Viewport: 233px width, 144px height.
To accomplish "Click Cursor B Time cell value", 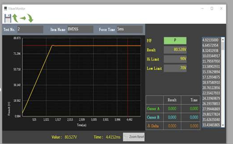I will (194, 117).
